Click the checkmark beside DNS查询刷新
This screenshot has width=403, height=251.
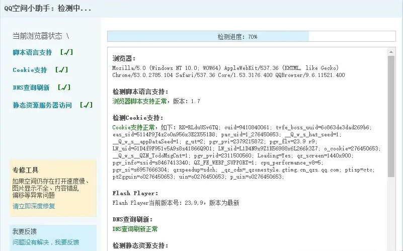tap(64, 88)
